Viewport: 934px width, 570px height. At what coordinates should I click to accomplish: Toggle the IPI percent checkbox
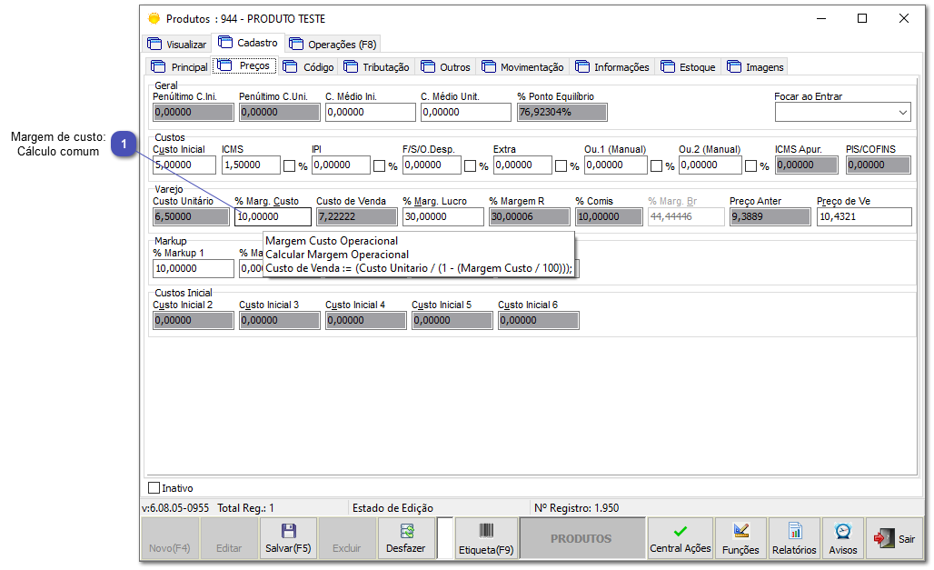[x=379, y=166]
